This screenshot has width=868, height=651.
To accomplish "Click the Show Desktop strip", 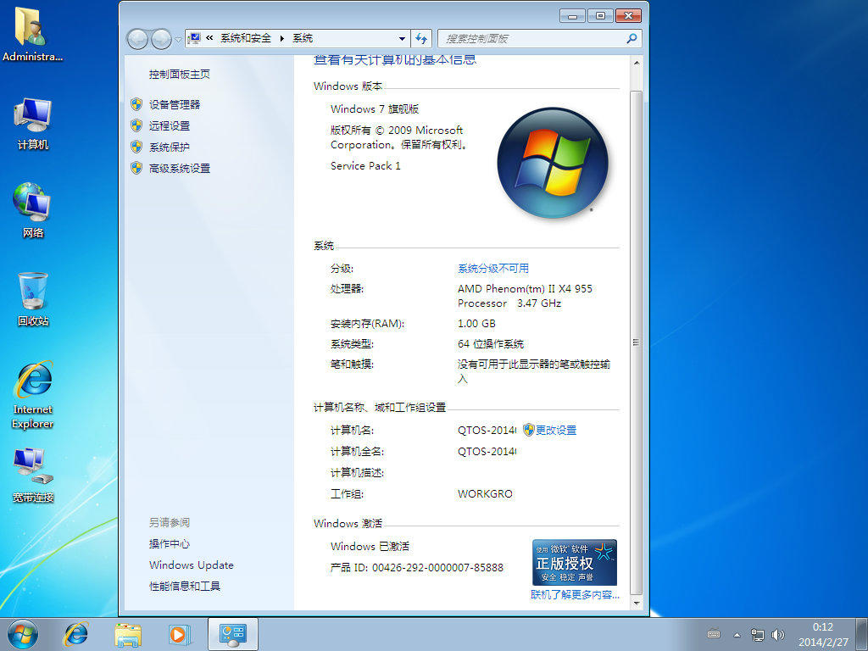I will click(861, 634).
